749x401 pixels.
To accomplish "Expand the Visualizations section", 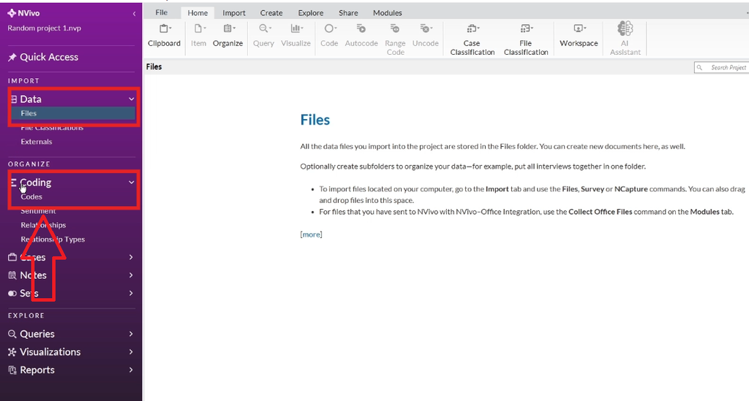I will (131, 352).
